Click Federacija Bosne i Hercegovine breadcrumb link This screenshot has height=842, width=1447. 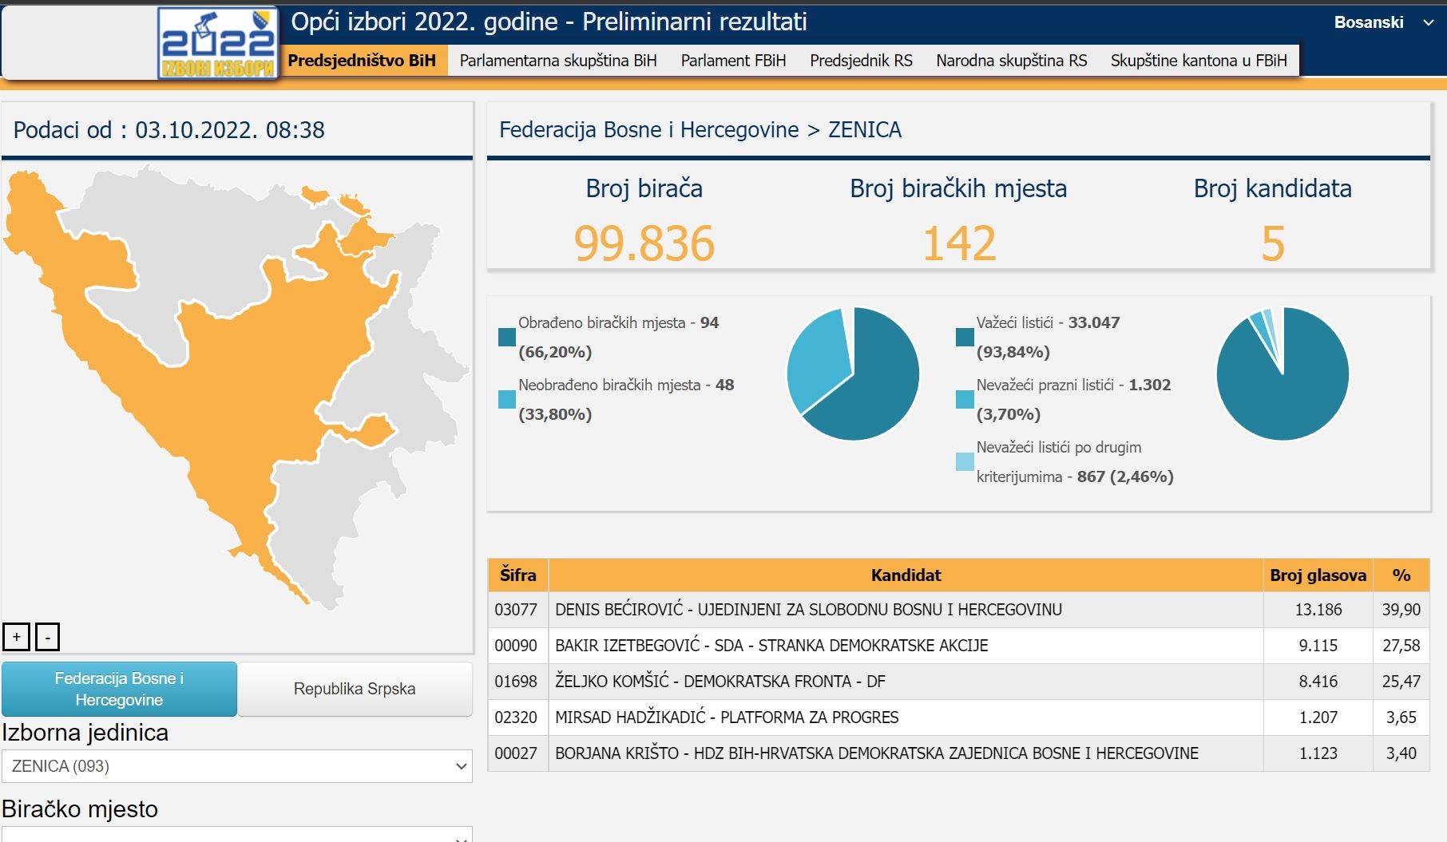pos(648,130)
